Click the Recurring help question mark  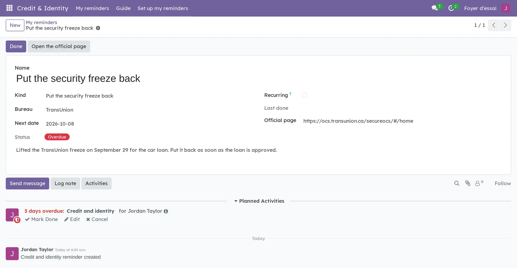[x=290, y=94]
